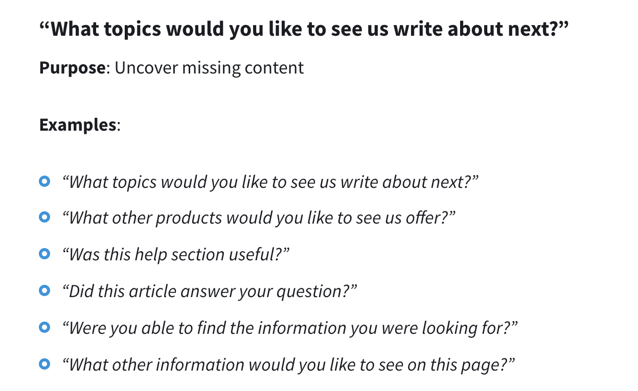This screenshot has width=638, height=391.
Task: Click the bold "Examples" label
Action: coord(78,125)
